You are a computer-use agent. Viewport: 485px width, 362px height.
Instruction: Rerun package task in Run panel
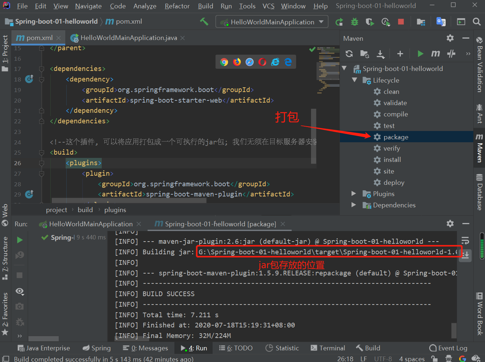pyautogui.click(x=20, y=240)
